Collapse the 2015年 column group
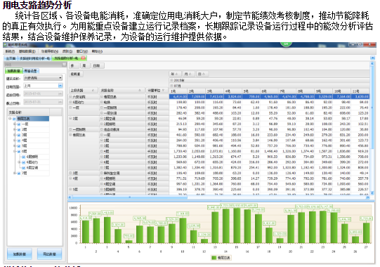Screen dimensions: 380x267 tap(171, 80)
